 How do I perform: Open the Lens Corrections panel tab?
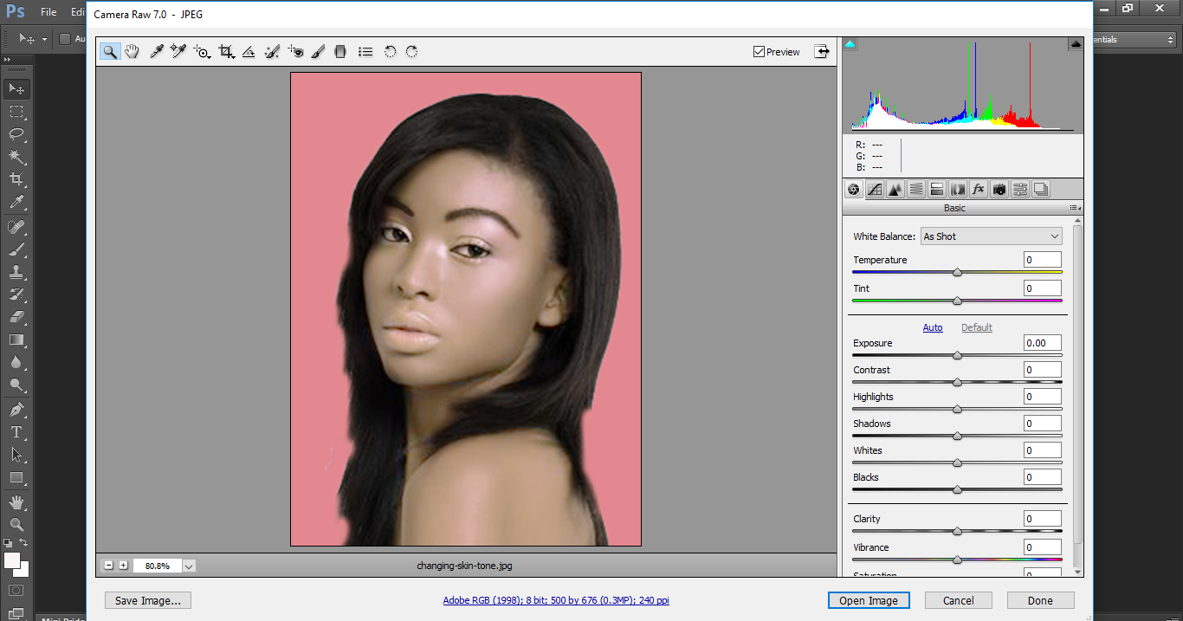(x=958, y=189)
